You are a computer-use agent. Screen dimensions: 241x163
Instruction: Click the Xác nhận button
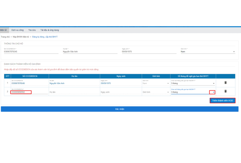tap(120, 109)
